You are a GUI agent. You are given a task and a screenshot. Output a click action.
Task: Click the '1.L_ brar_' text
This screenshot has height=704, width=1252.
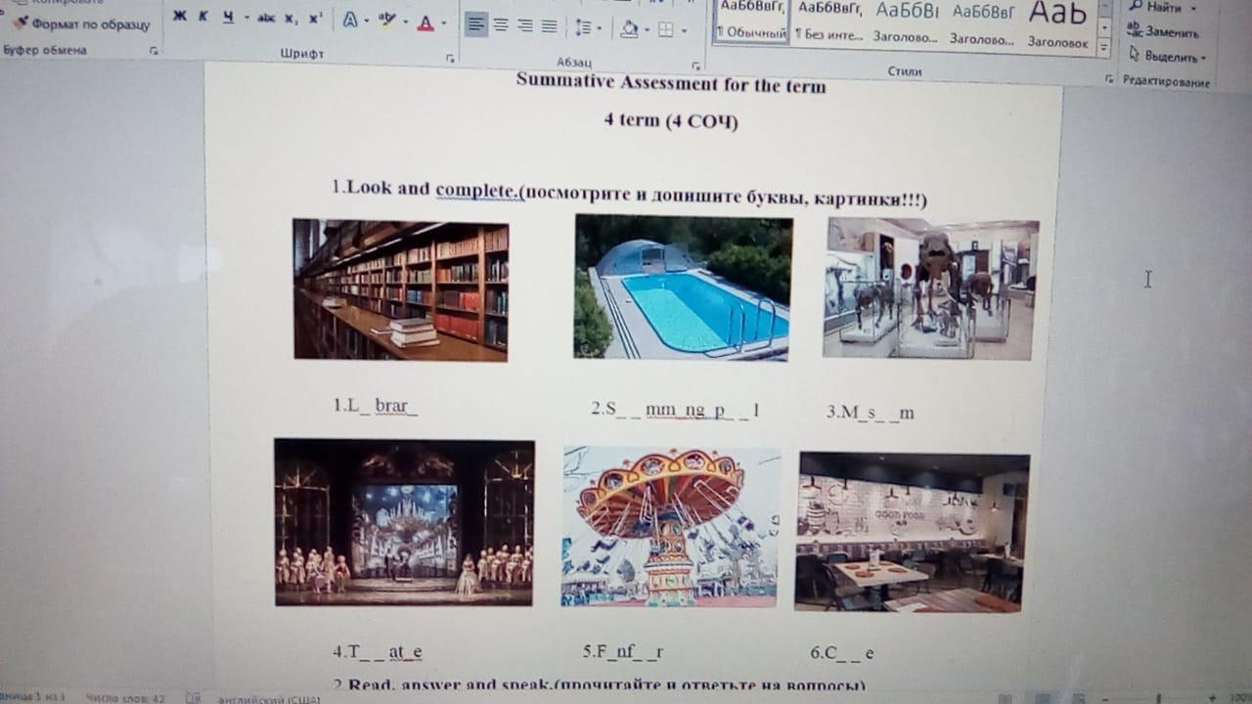(376, 406)
